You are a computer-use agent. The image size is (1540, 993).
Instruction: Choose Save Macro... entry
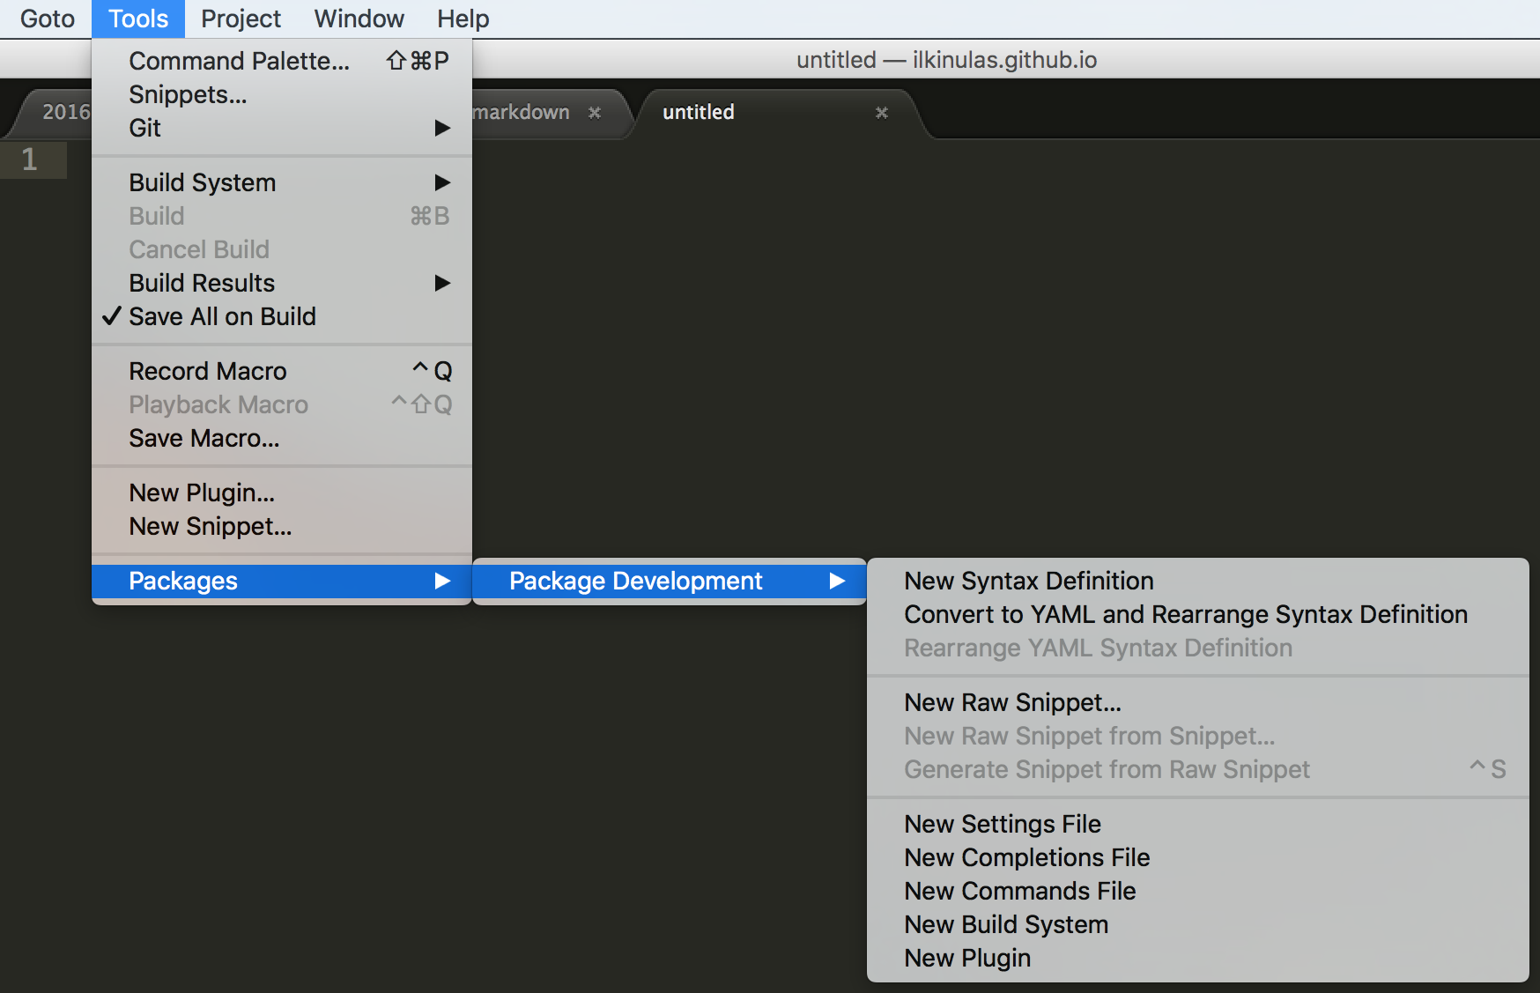pyautogui.click(x=282, y=438)
